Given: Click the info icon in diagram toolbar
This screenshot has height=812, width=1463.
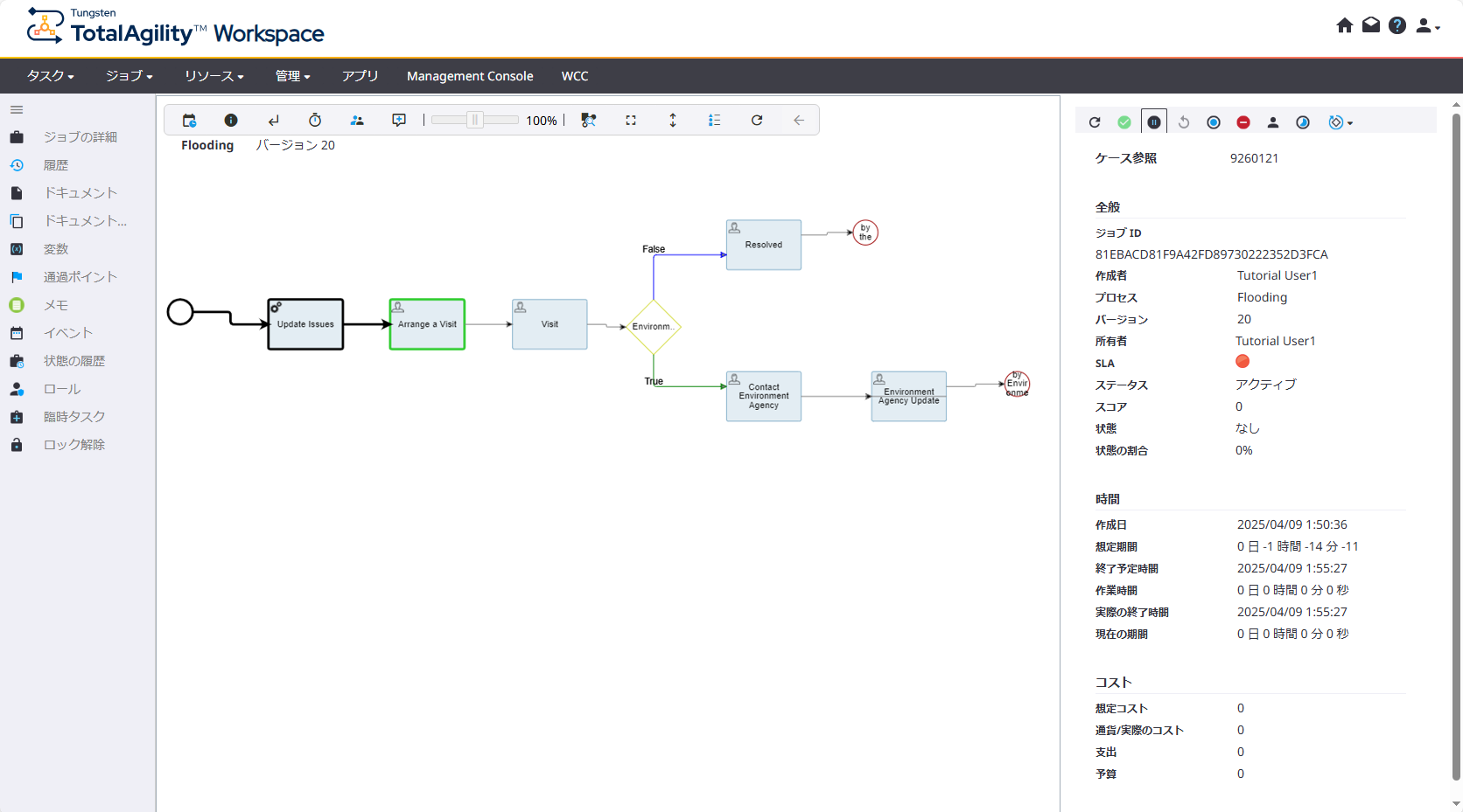Looking at the screenshot, I should tap(231, 121).
